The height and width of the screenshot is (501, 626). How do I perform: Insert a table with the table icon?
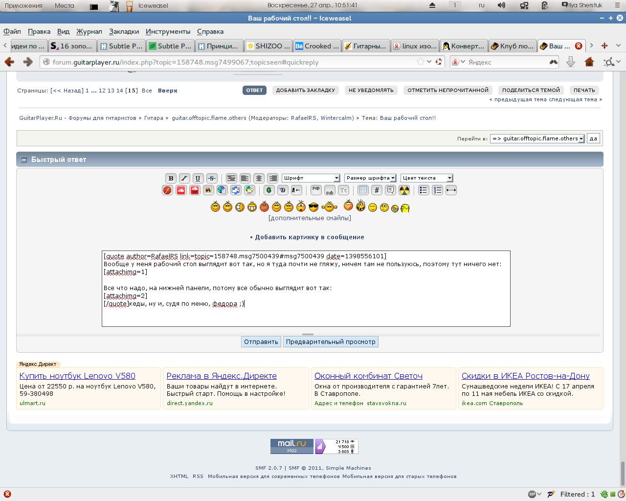click(x=363, y=190)
